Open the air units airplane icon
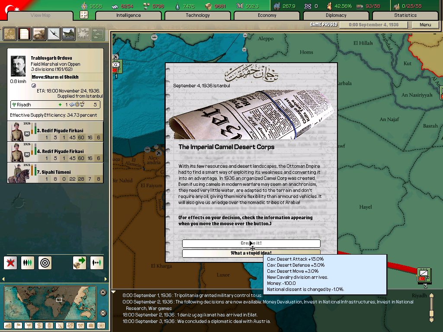The height and width of the screenshot is (332, 443). click(54, 34)
